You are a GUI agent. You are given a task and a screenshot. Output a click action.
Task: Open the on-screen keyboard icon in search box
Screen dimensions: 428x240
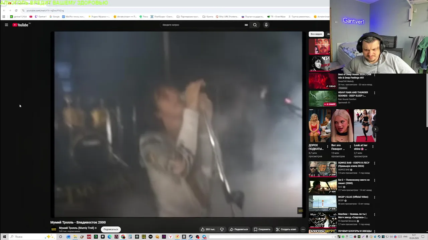click(x=246, y=25)
